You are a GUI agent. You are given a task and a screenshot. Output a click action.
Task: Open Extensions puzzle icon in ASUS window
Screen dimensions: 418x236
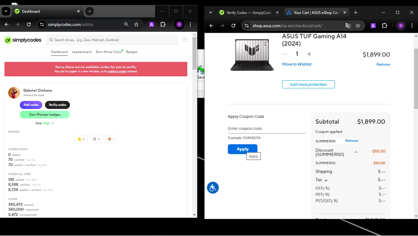tap(385, 26)
